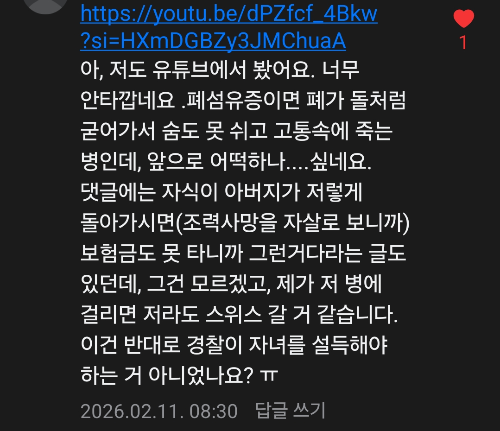Screen dimensions: 500x431
Task: Click the line starting 아, 저도 유튜브에서
Action: (x=220, y=70)
